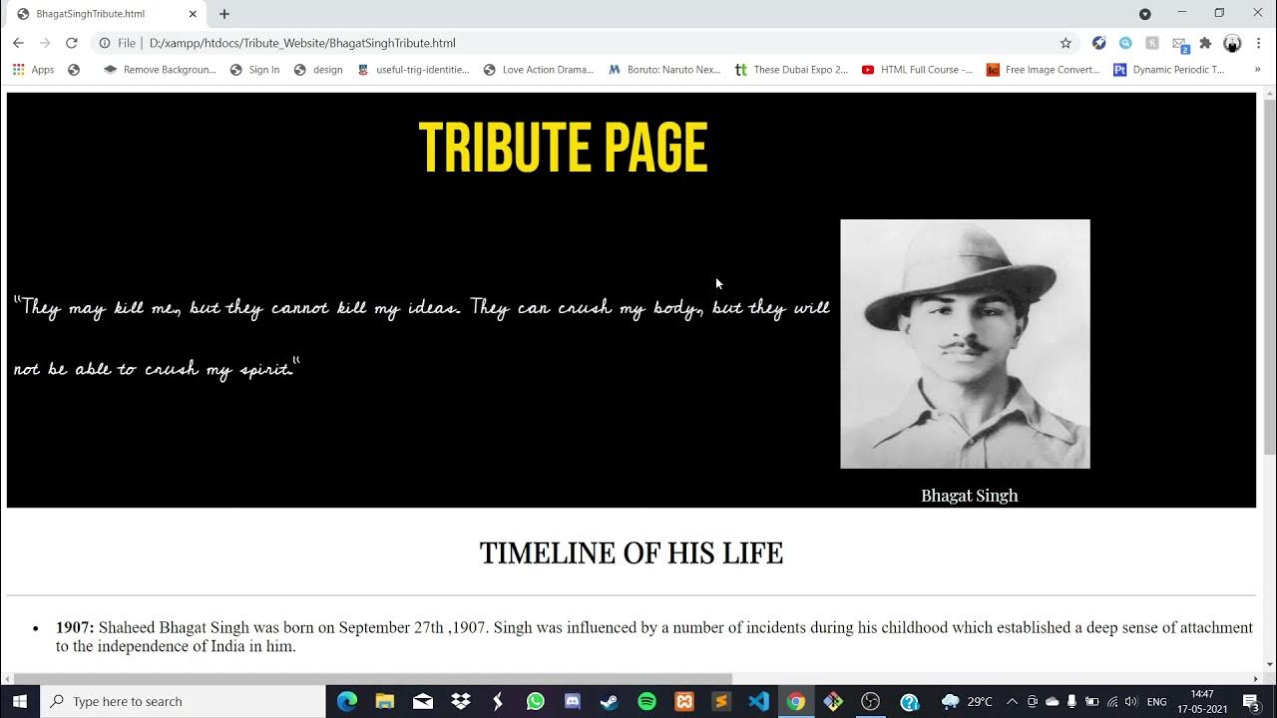Open Sublime Text from the taskbar

pos(721,701)
